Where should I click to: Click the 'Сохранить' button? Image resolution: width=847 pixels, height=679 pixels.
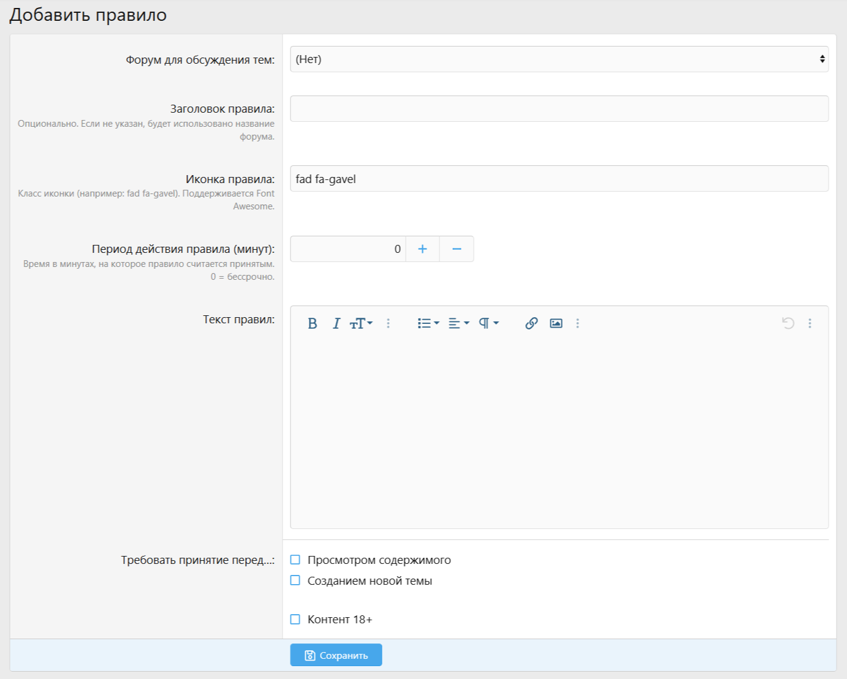point(336,655)
